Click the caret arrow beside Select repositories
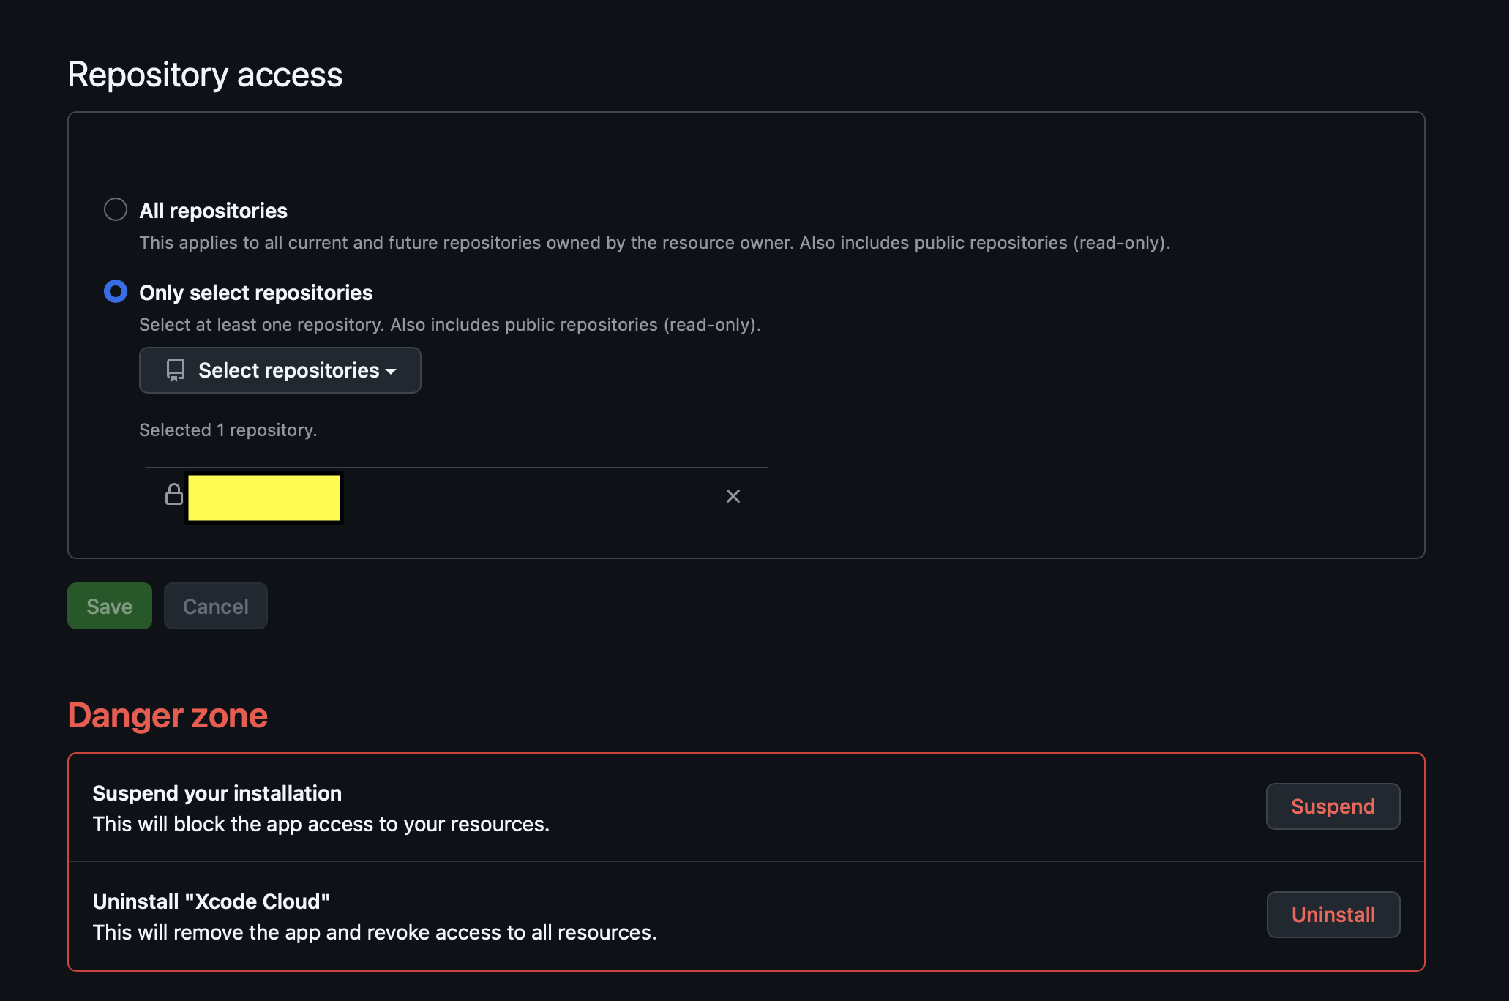The width and height of the screenshot is (1509, 1001). click(392, 372)
